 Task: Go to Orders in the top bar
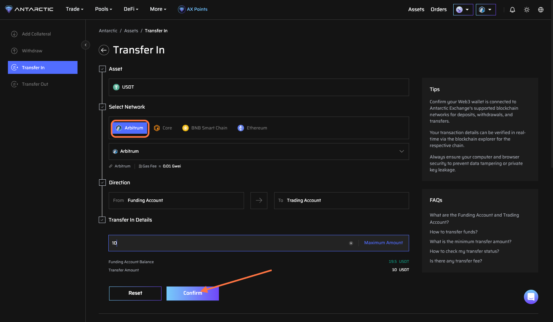(439, 10)
